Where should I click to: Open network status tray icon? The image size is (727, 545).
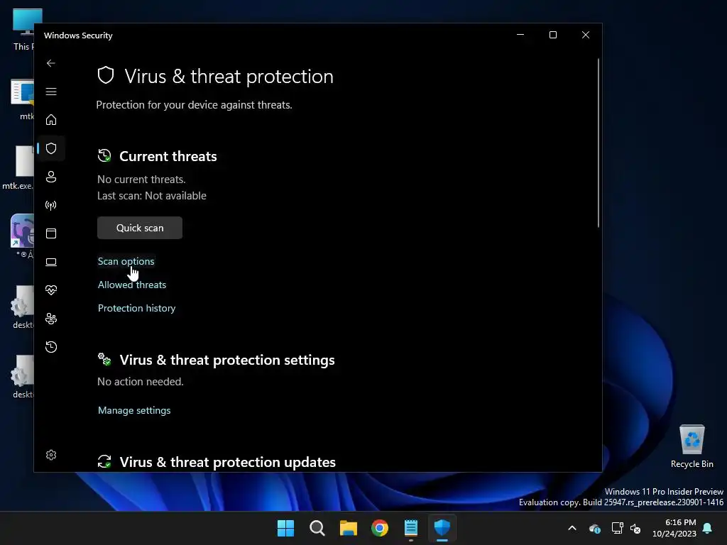coord(617,528)
